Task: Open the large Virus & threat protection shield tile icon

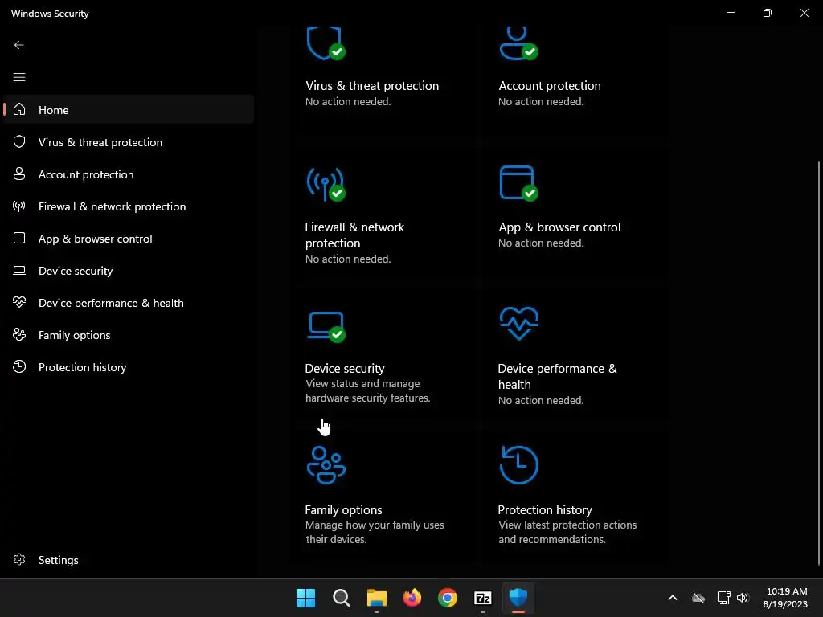Action: (326, 43)
